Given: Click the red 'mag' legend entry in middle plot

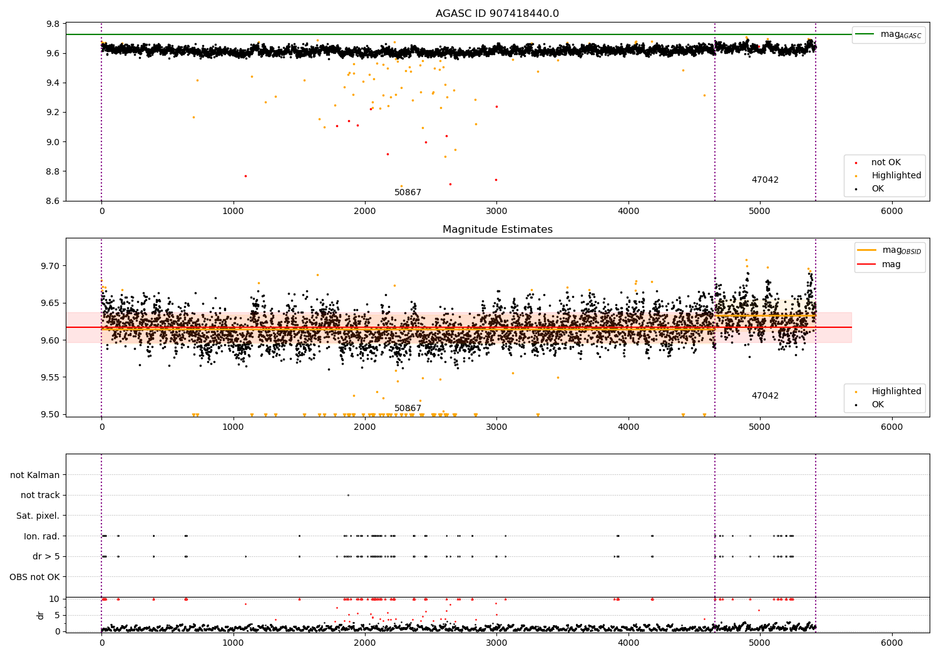Looking at the screenshot, I should click(879, 264).
